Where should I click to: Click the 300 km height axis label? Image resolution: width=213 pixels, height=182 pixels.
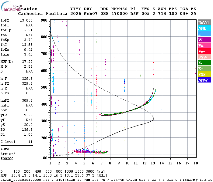coord(44,121)
